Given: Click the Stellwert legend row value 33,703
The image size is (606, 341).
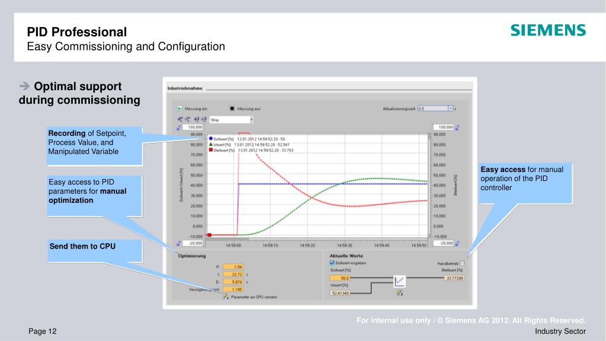Looking at the screenshot, I should 287,150.
